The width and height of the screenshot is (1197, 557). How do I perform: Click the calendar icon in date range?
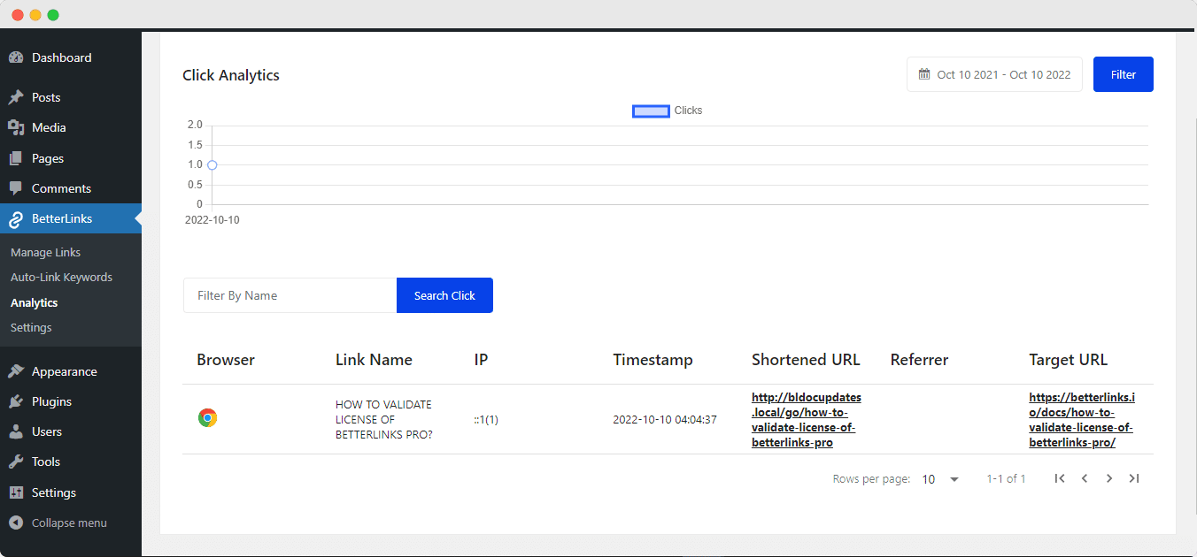924,74
